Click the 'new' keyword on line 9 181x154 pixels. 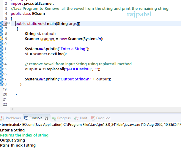pyautogui.click(x=63, y=39)
